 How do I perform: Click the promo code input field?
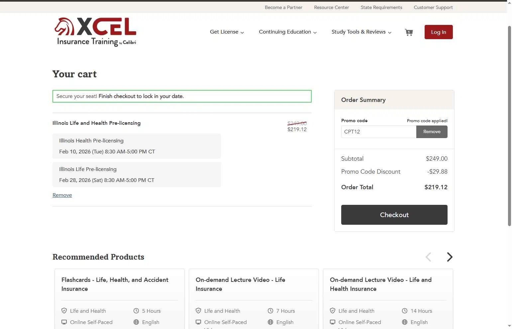(x=379, y=132)
